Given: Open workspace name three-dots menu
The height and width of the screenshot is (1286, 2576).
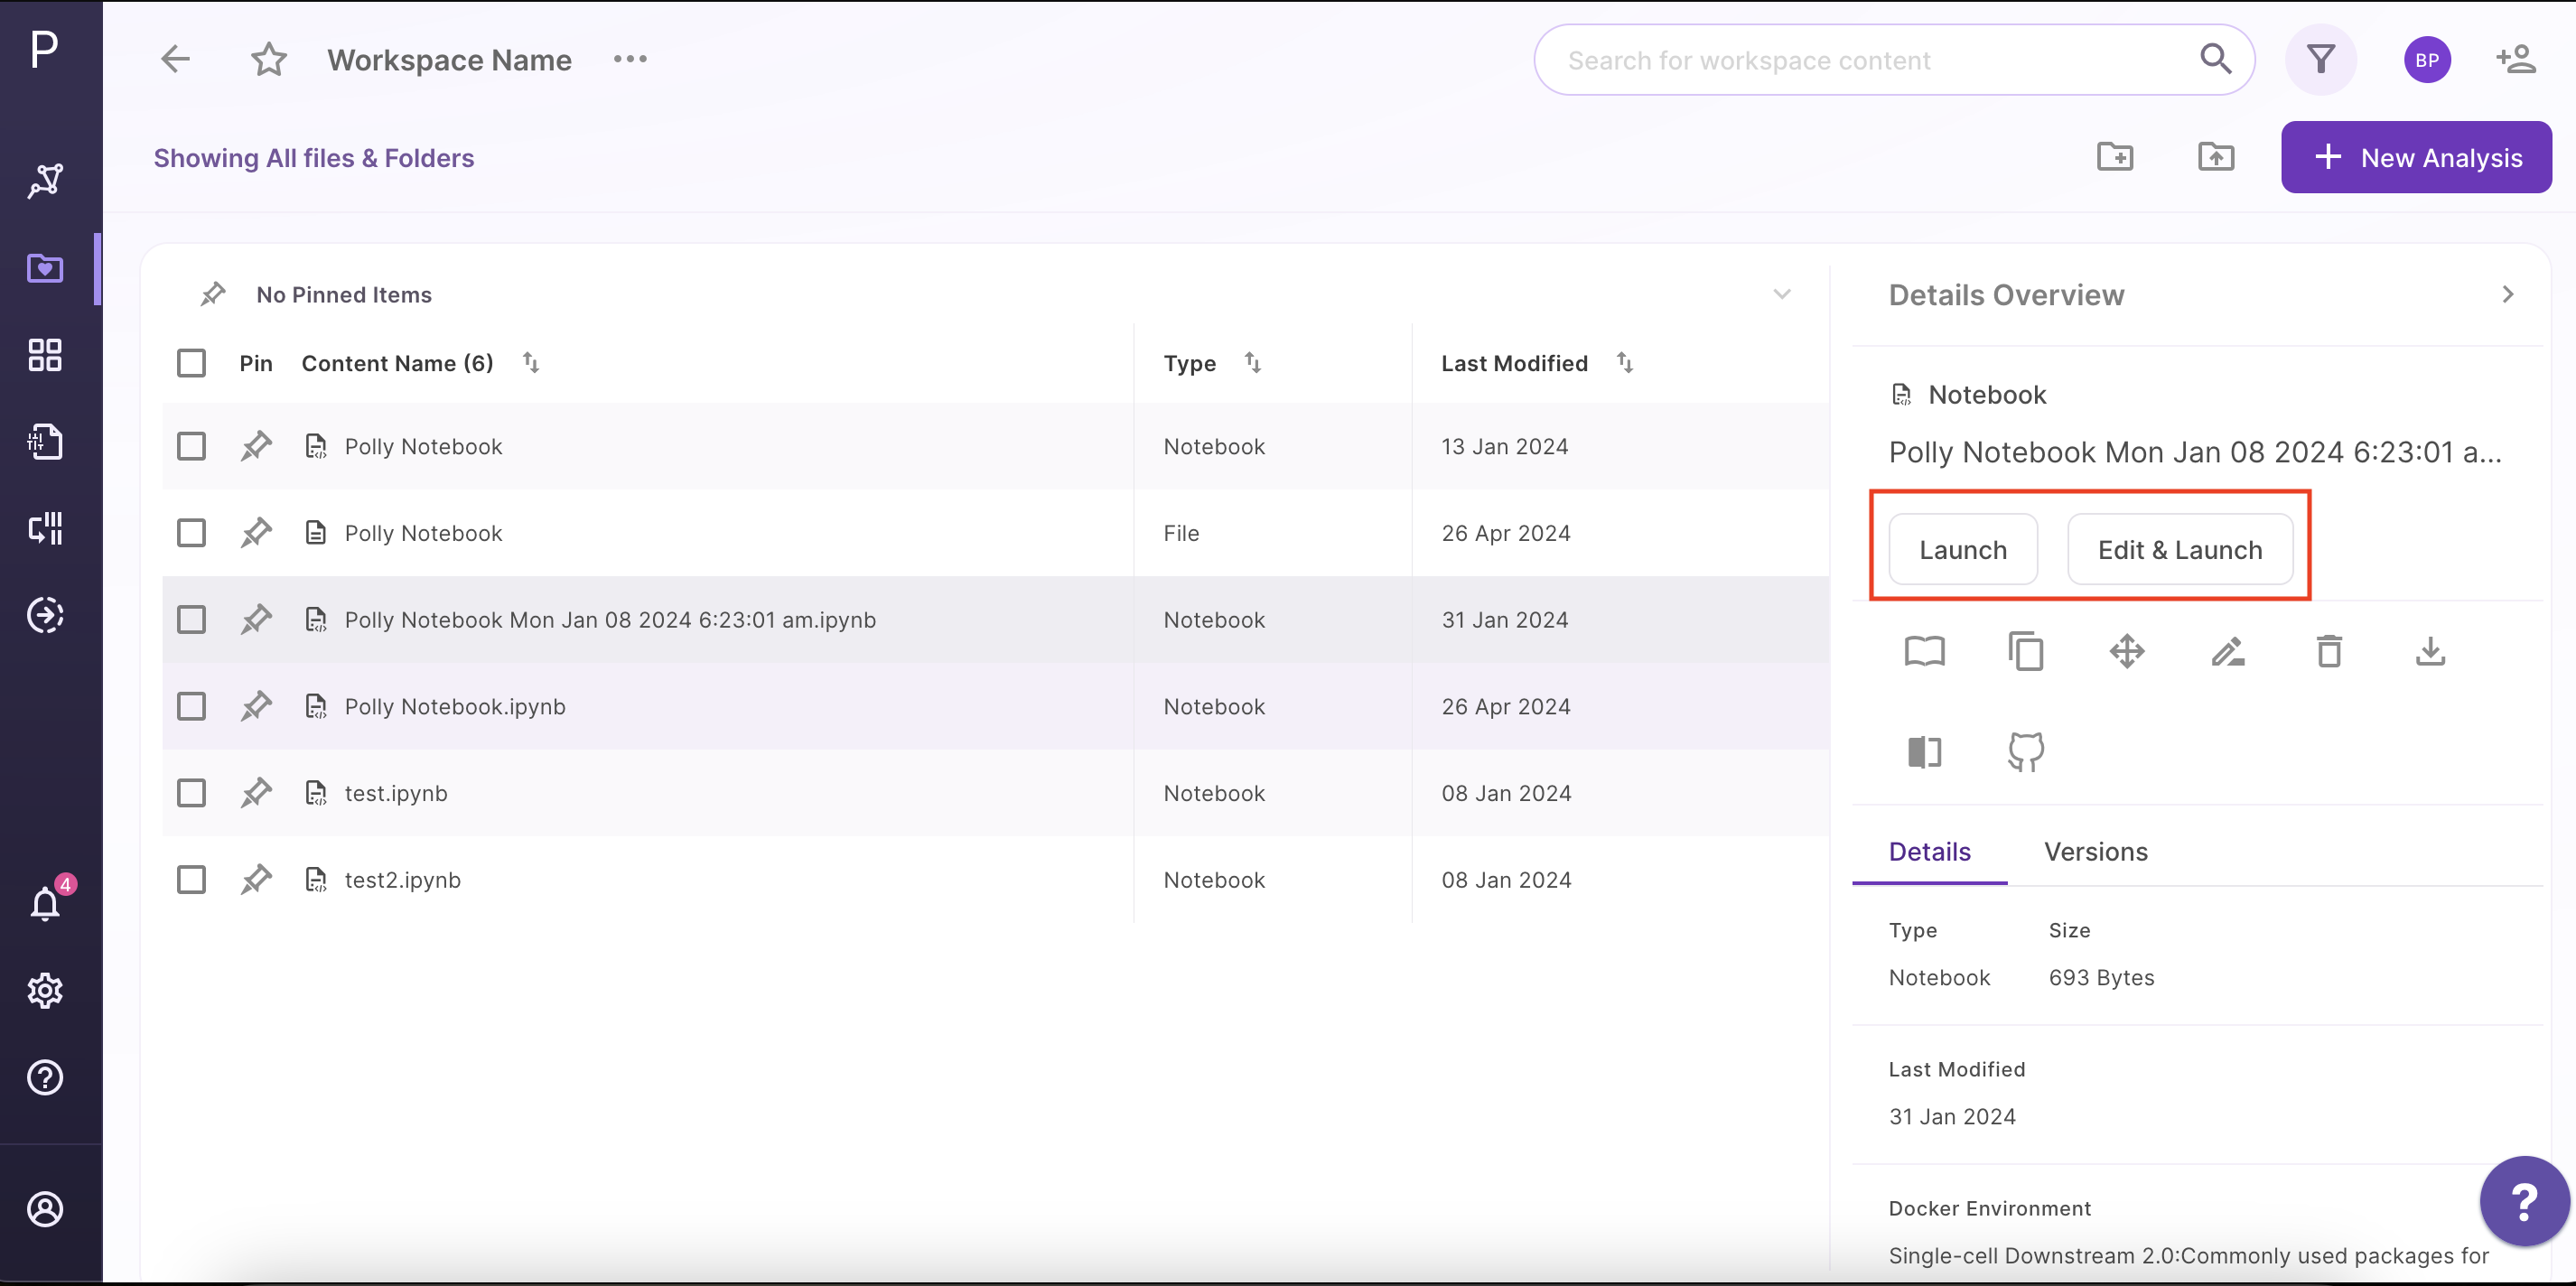Looking at the screenshot, I should [630, 60].
